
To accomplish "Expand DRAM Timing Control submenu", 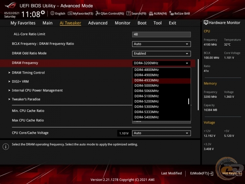I will tap(28, 72).
